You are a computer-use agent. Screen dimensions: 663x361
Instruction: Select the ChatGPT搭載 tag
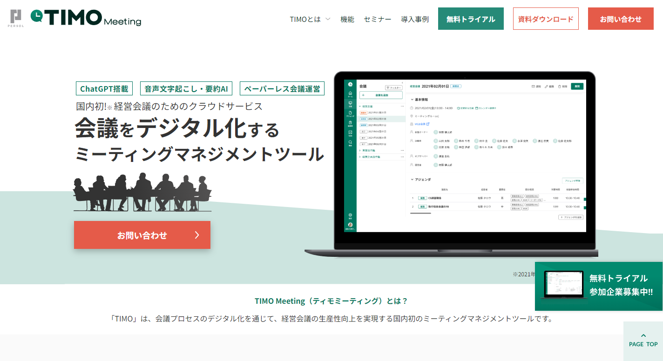pyautogui.click(x=104, y=88)
